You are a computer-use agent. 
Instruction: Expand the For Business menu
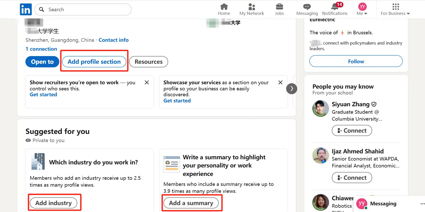coord(395,9)
